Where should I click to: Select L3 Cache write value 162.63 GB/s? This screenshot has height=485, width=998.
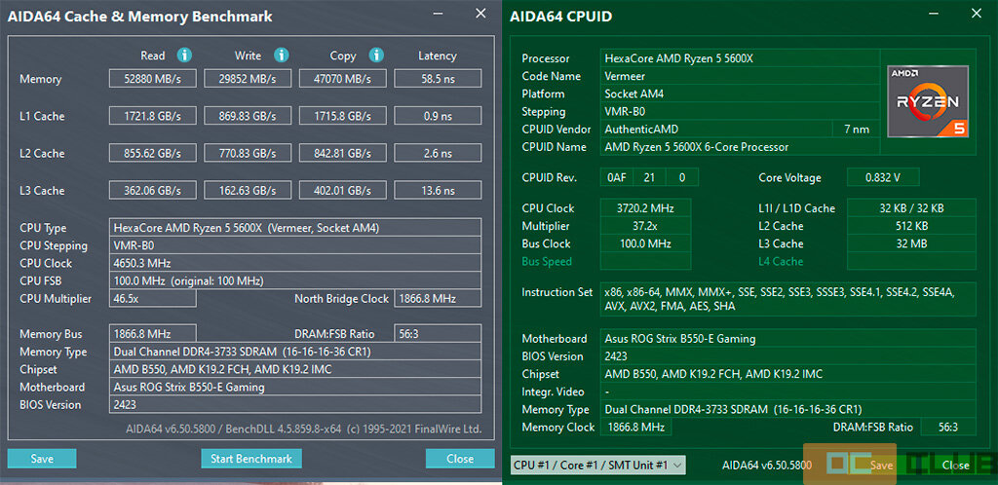[x=248, y=190]
